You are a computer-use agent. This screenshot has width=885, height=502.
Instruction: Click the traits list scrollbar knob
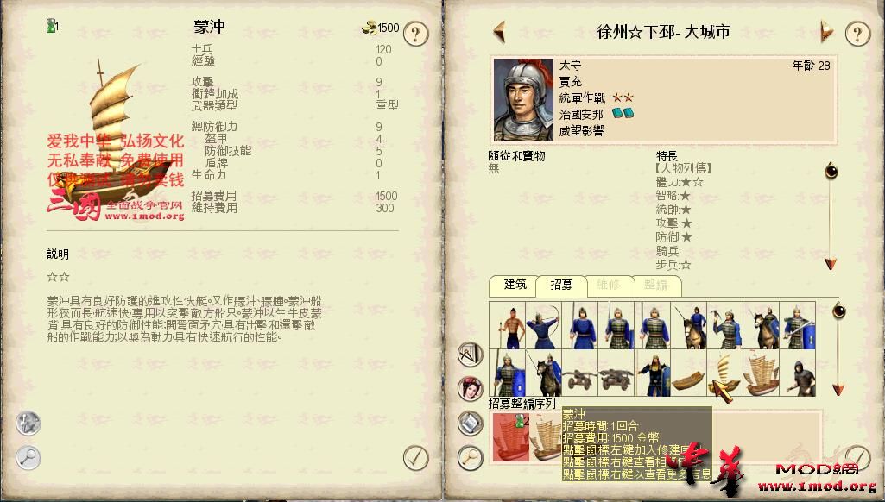831,170
